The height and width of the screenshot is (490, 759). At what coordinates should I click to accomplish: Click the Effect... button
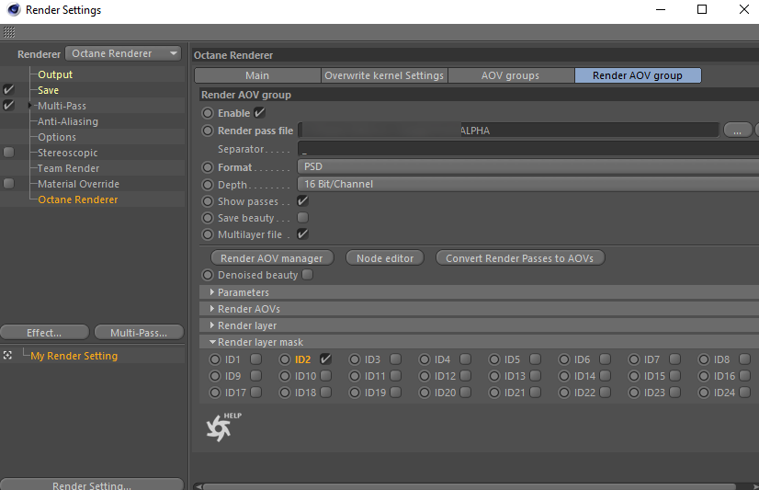[44, 333]
